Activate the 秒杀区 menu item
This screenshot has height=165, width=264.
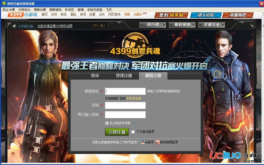click(x=70, y=10)
